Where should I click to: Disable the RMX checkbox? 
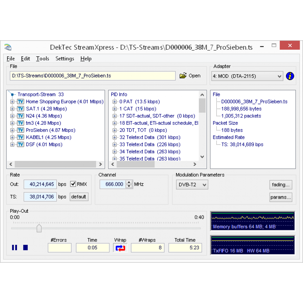(x=73, y=184)
